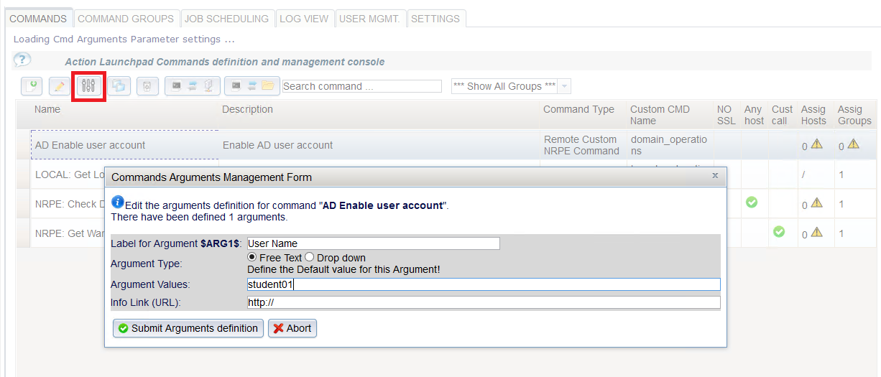Open the command arguments sliders icon

pos(89,86)
